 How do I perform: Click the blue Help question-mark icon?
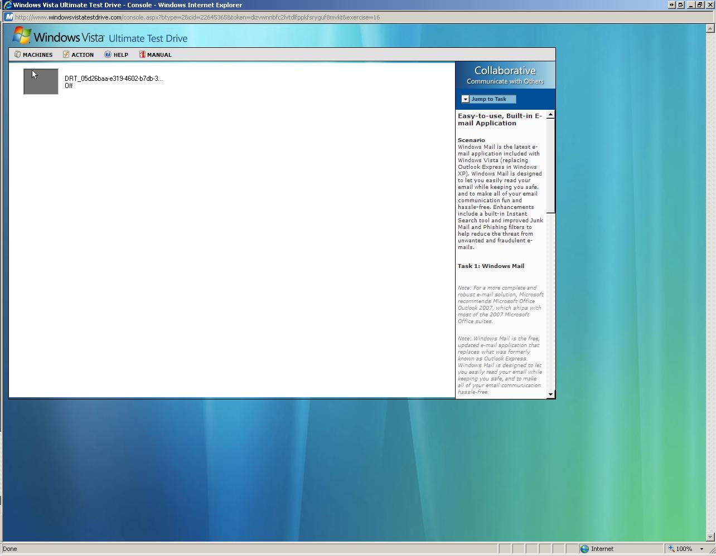(108, 55)
